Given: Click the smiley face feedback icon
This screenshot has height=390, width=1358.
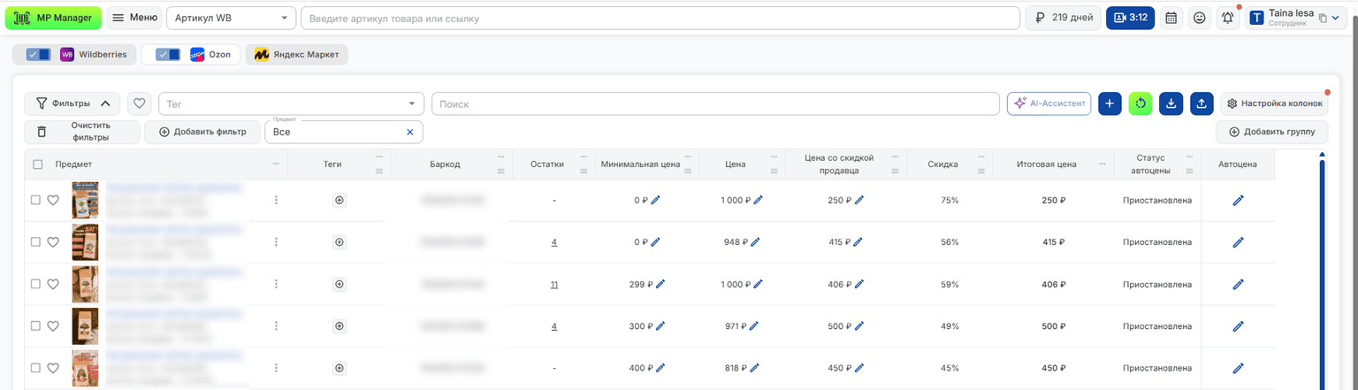Looking at the screenshot, I should [1199, 18].
